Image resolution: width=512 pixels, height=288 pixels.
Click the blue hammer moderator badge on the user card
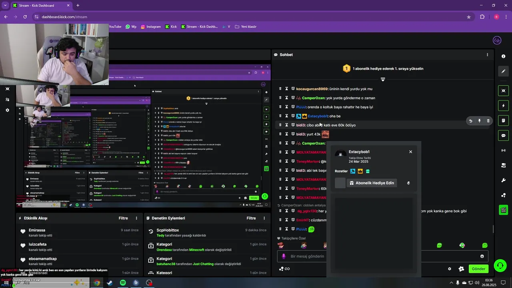click(x=353, y=171)
